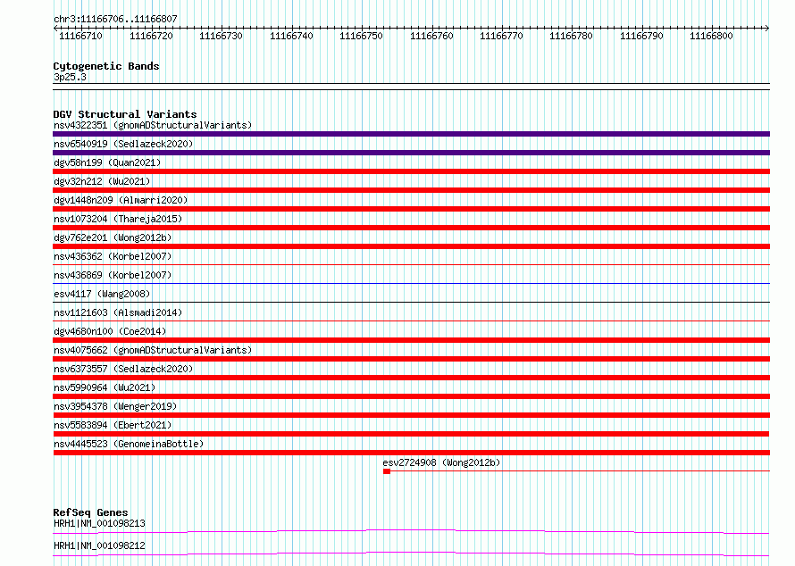795x566 pixels.
Task: Click nsv3954378 (Wenger2019) label
Action: pos(115,406)
